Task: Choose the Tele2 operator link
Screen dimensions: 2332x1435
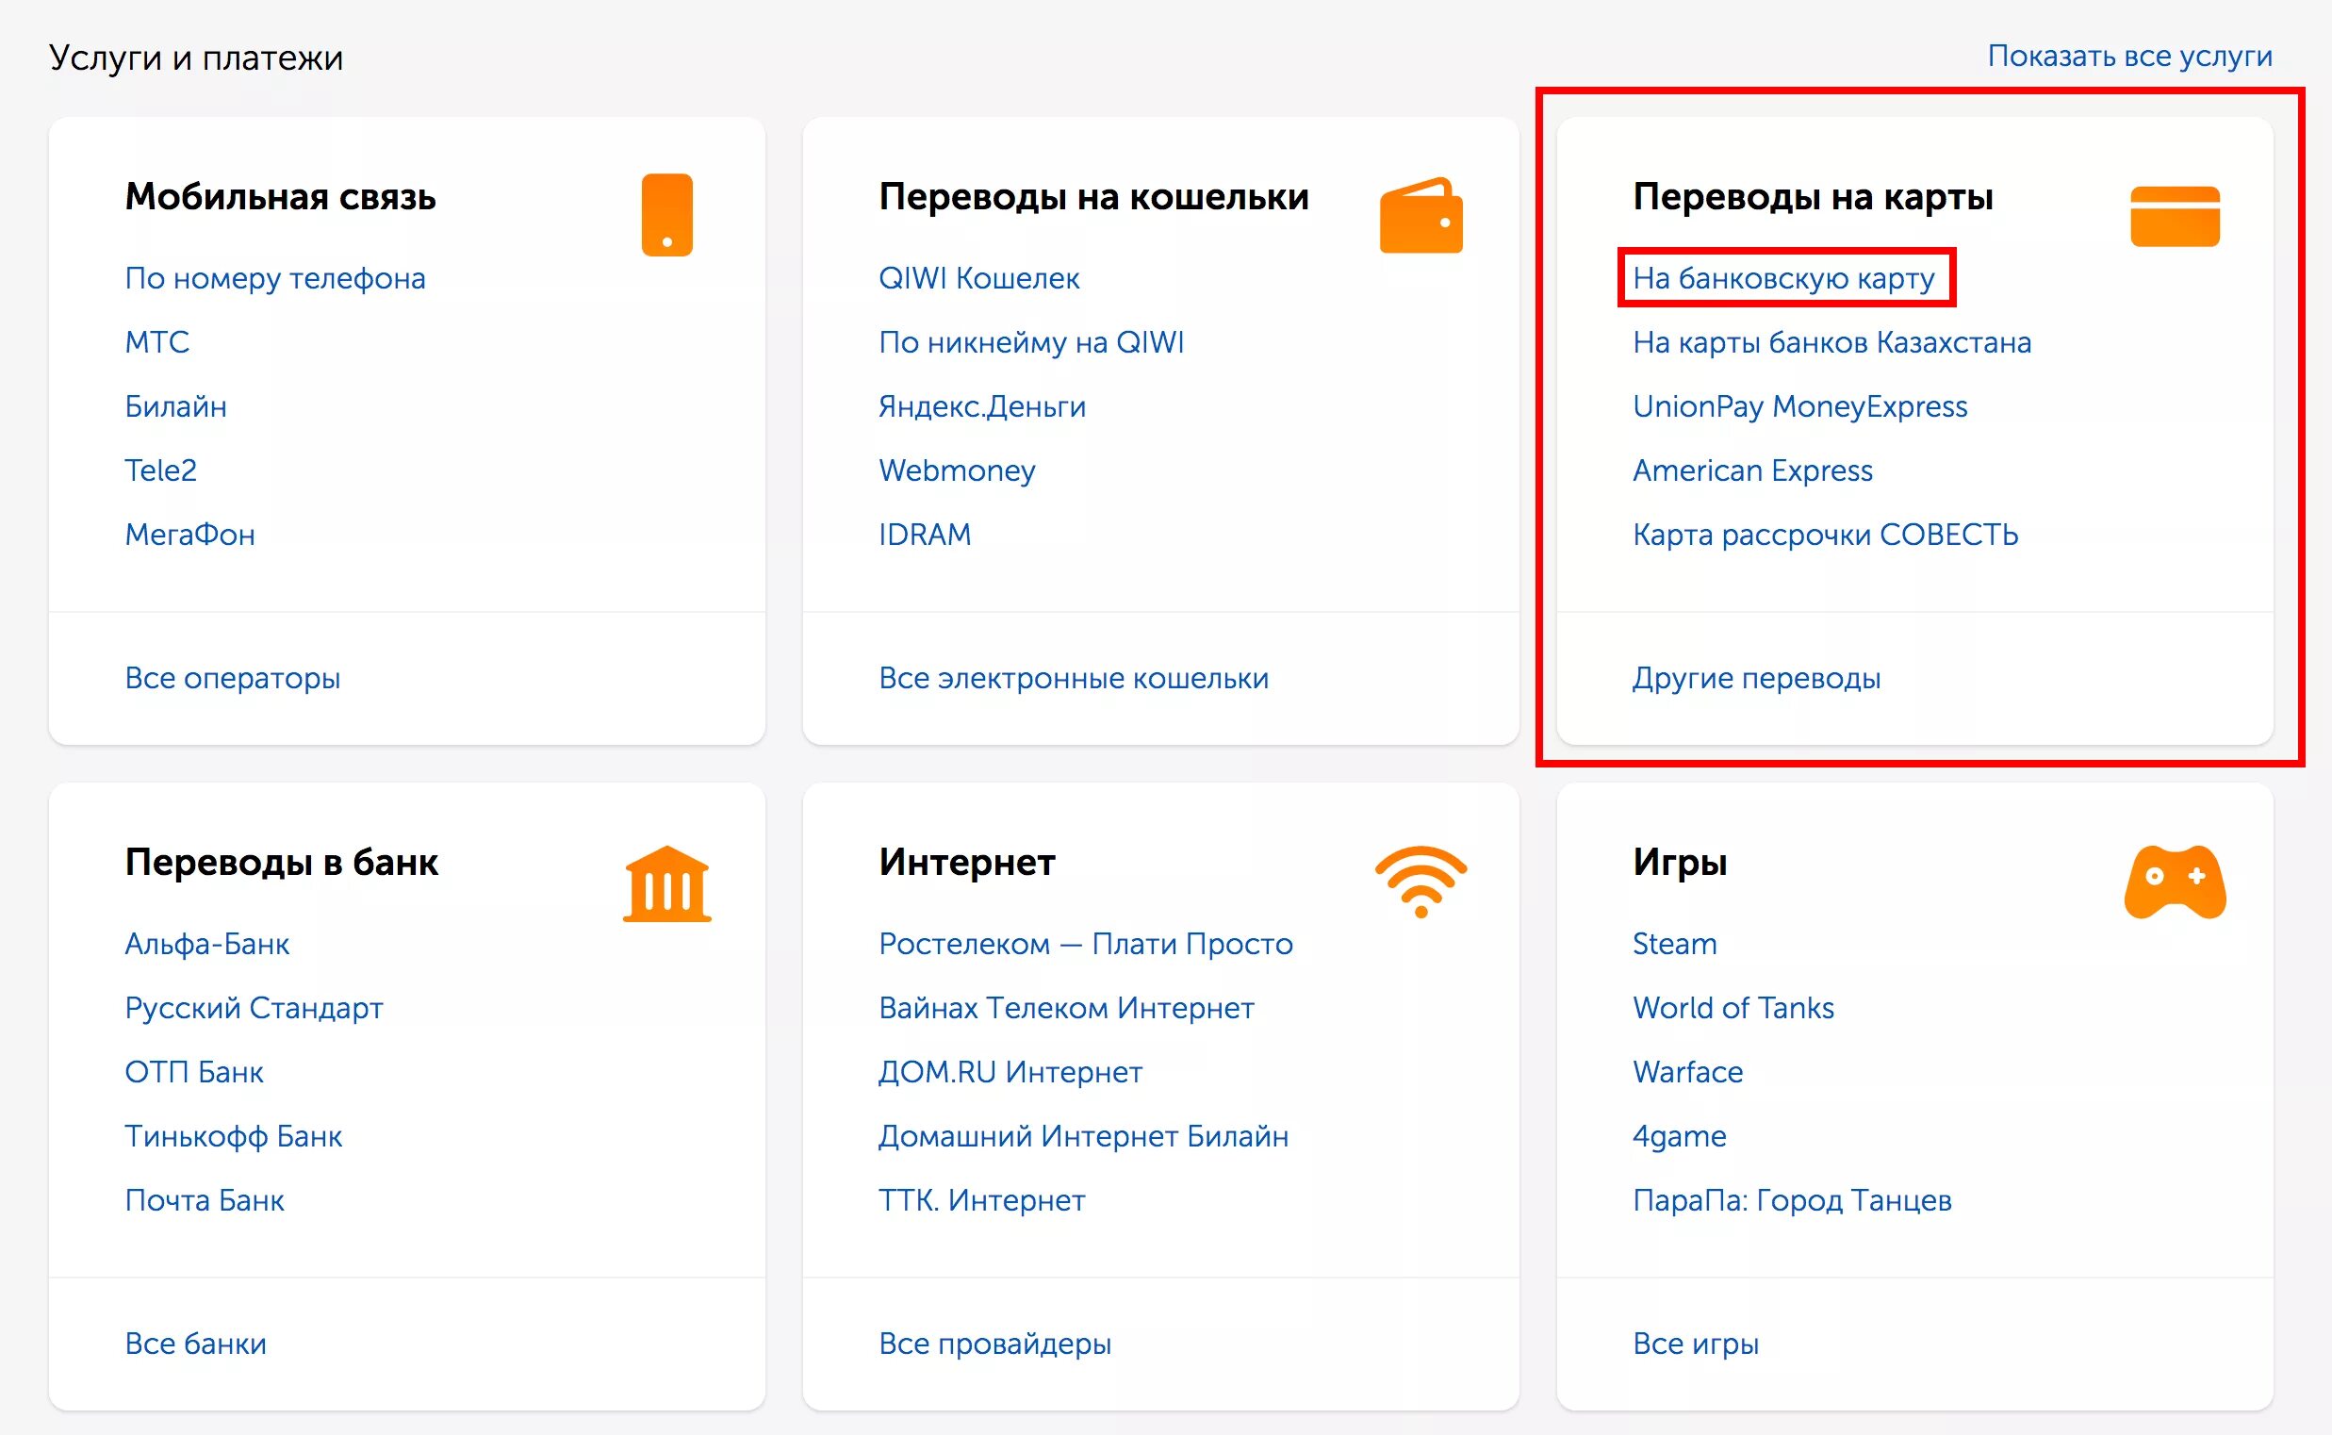Action: click(161, 470)
